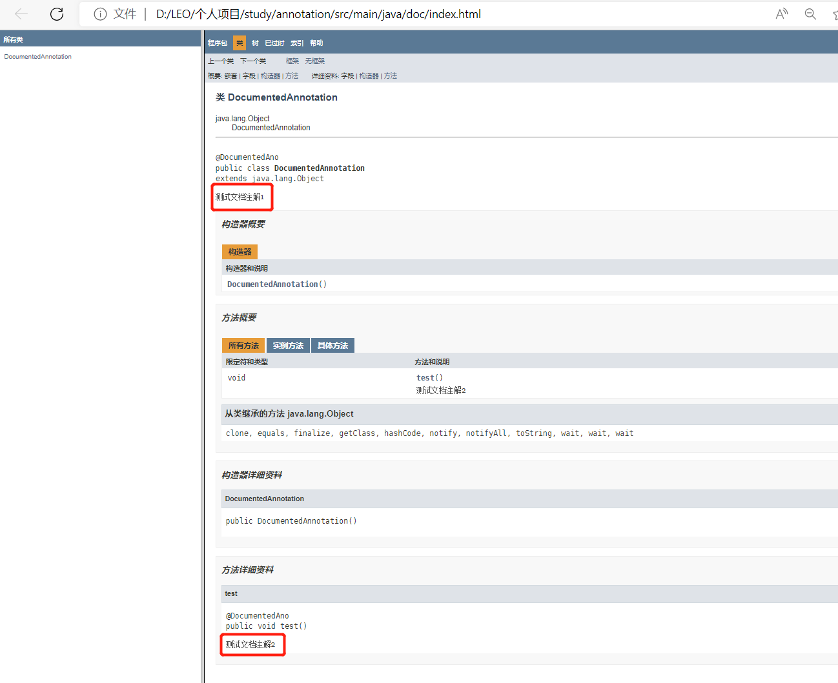Click the browser refresh icon
The height and width of the screenshot is (683, 838).
(x=57, y=14)
